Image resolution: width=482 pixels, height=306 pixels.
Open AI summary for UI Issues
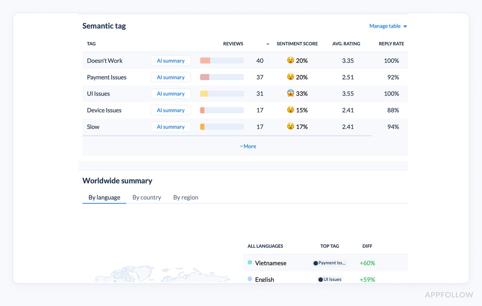coord(170,94)
